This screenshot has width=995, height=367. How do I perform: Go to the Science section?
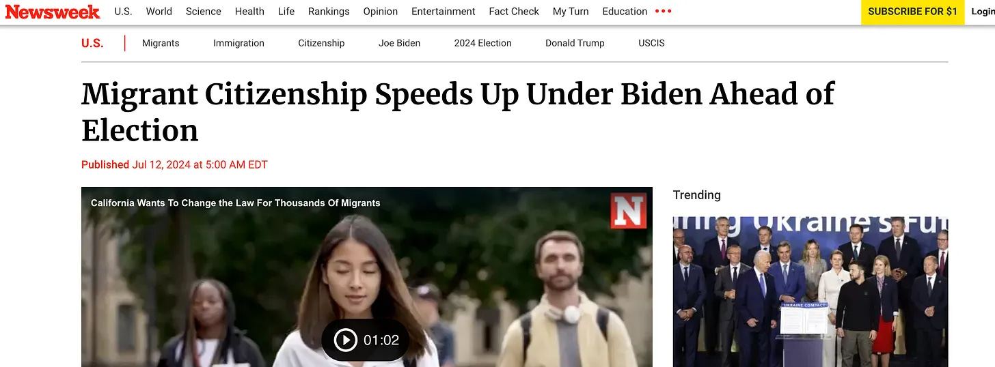(204, 12)
